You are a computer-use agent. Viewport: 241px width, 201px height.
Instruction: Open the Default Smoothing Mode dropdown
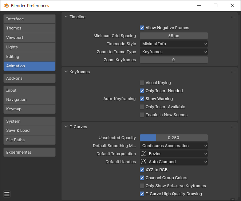[x=174, y=146]
